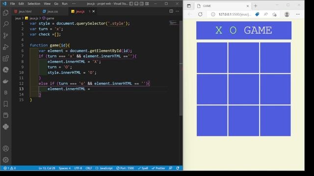Open the Edit menu
The height and width of the screenshot is (176, 314).
21,3
